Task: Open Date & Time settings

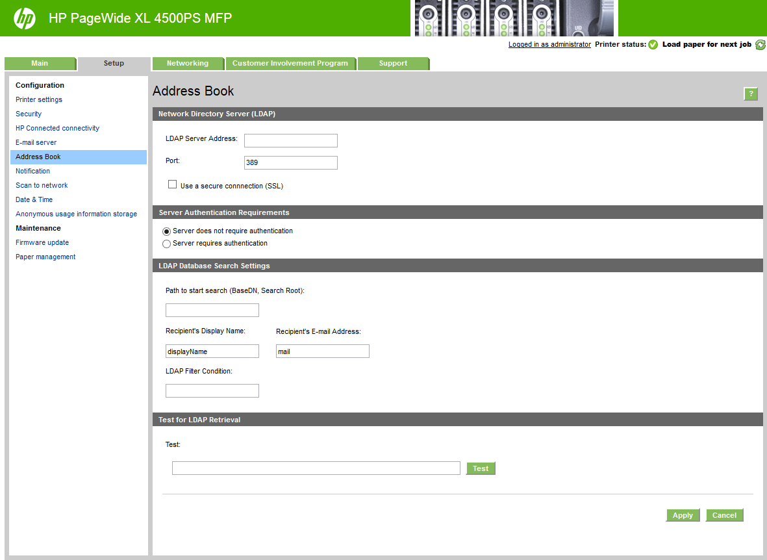Action: pyautogui.click(x=34, y=199)
